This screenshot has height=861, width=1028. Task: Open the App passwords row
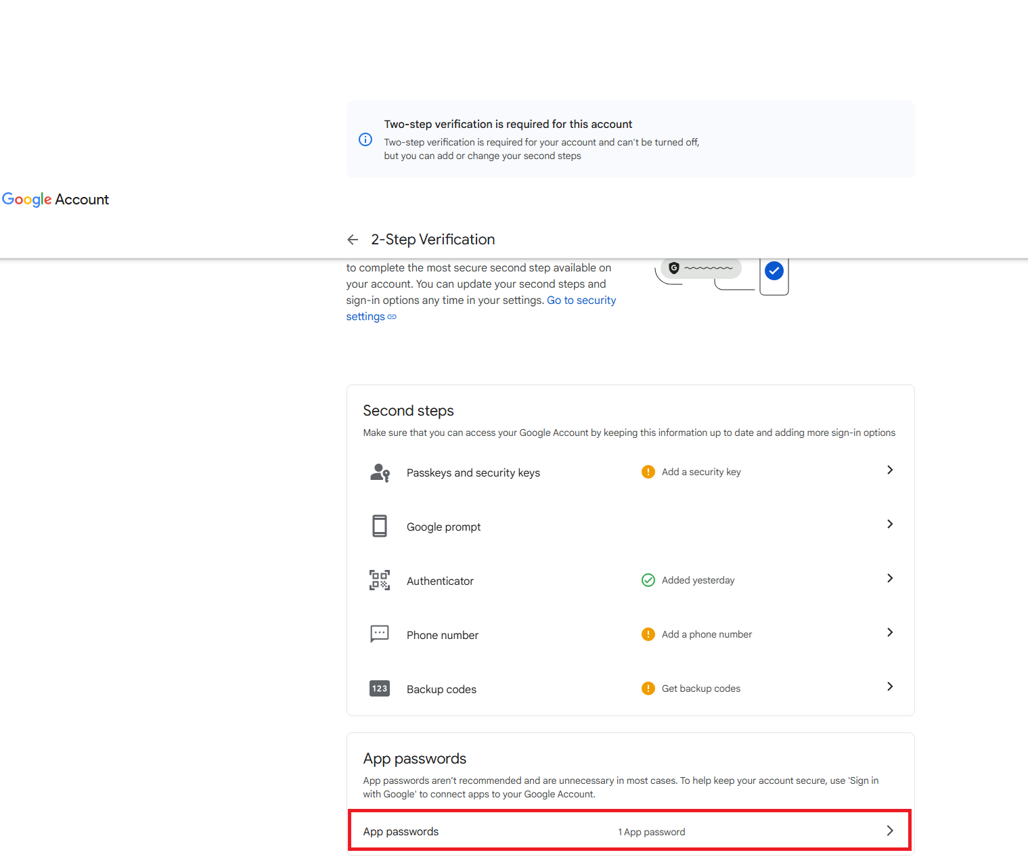coord(629,831)
